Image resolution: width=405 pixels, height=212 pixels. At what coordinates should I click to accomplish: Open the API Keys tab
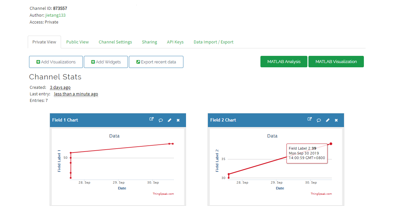click(175, 42)
